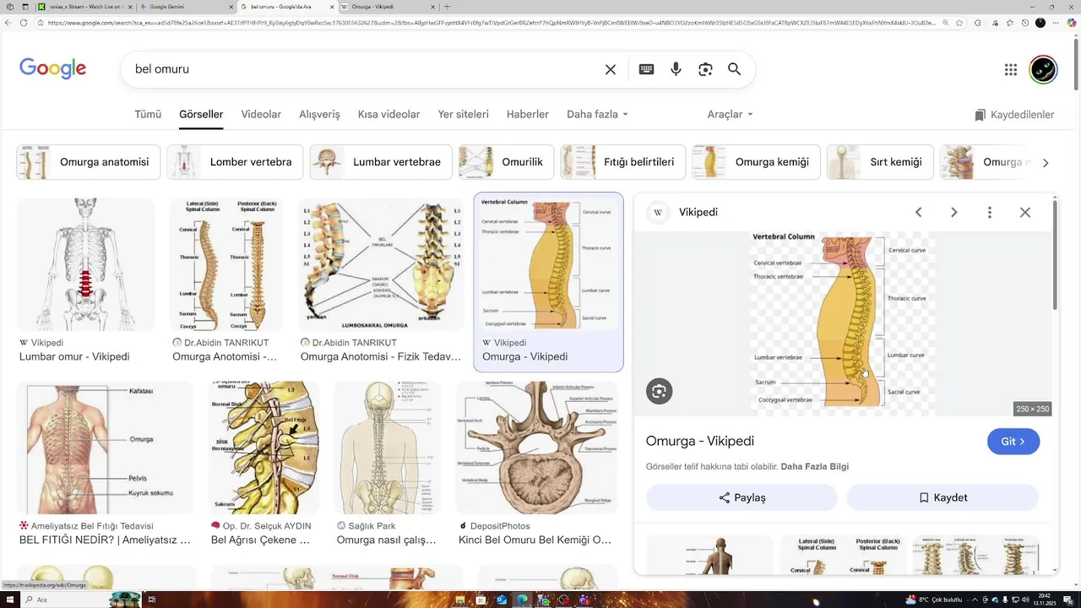The width and height of the screenshot is (1081, 608).
Task: Select the Omurga anatomisi filter chip
Action: point(89,162)
